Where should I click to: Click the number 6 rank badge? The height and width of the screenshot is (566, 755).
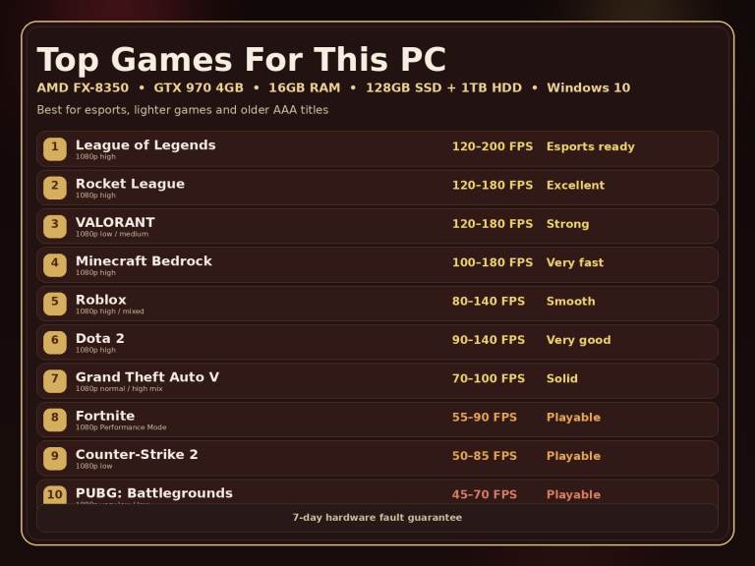click(55, 342)
